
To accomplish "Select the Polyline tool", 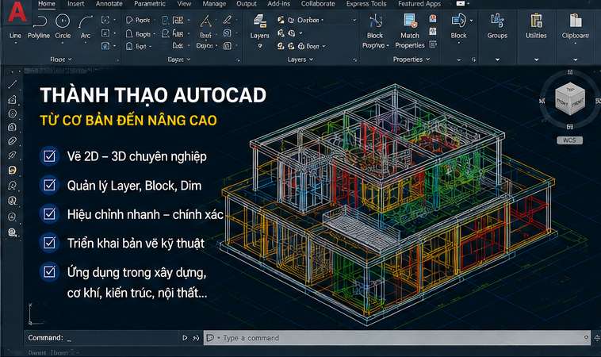I will [x=39, y=21].
